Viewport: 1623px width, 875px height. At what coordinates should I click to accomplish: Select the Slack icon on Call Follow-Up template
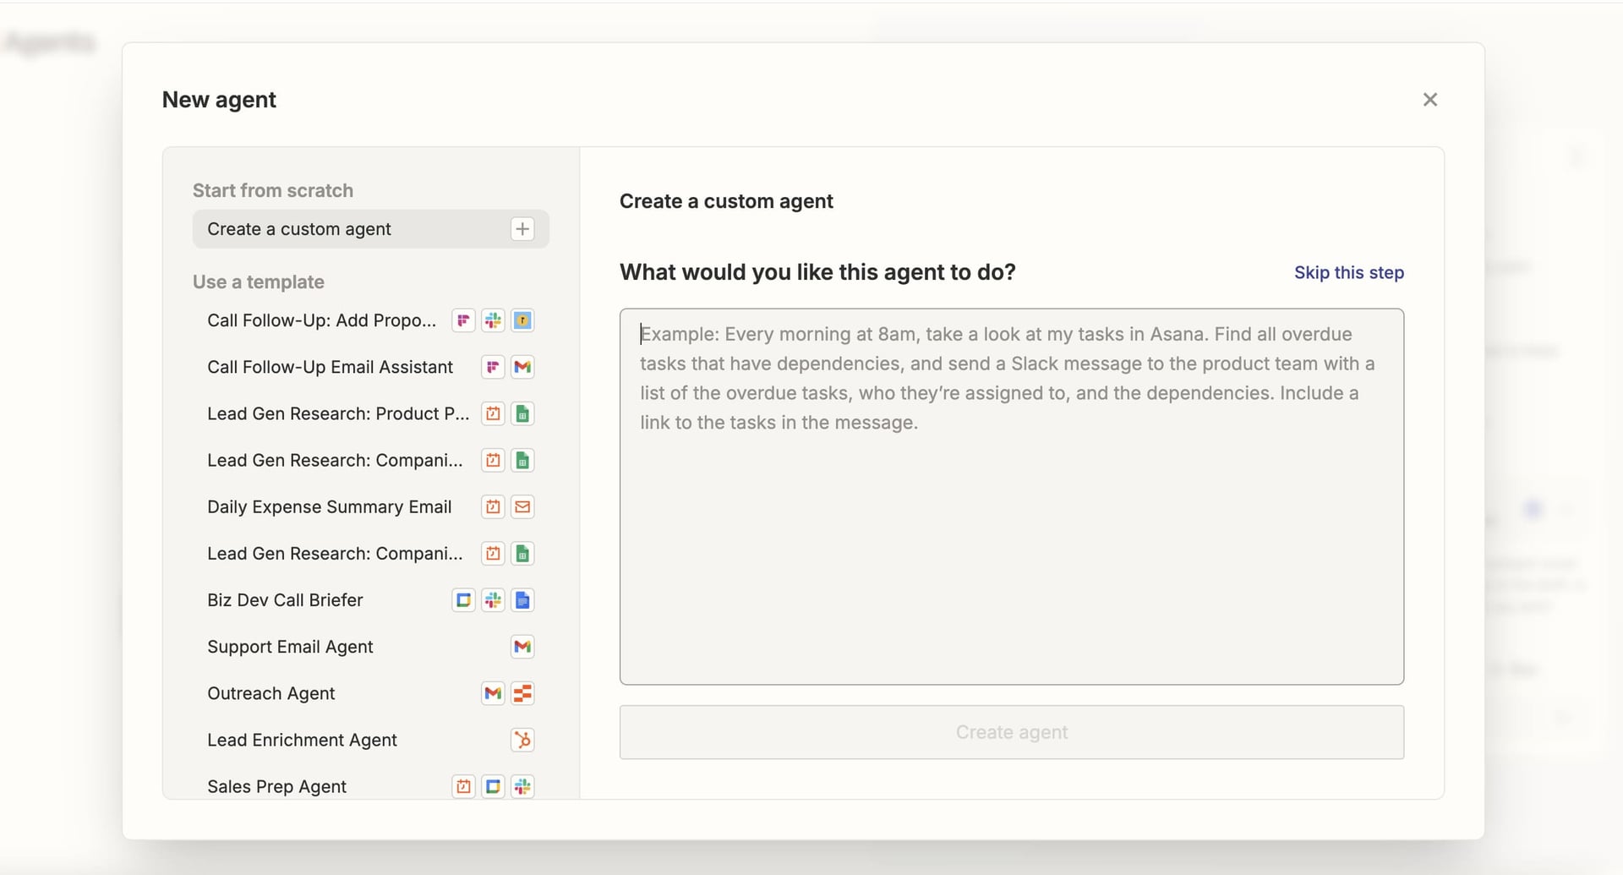(493, 320)
